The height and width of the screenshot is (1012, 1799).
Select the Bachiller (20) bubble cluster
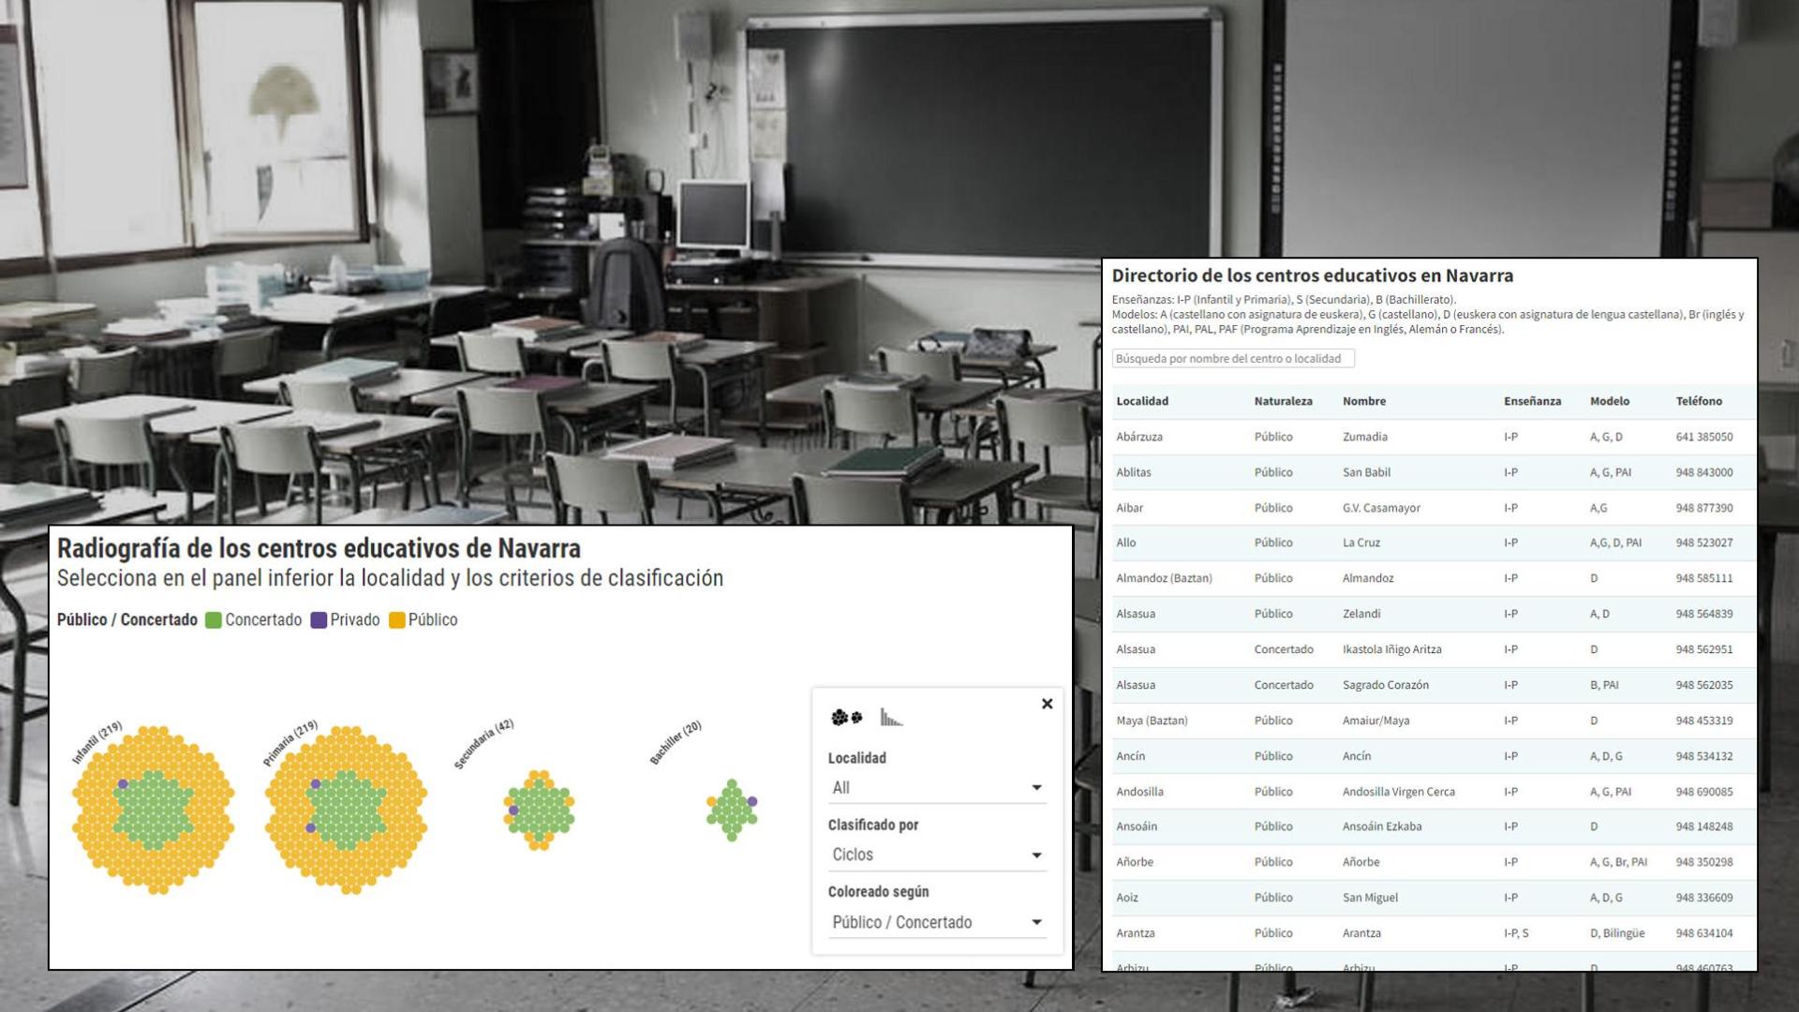(x=732, y=811)
